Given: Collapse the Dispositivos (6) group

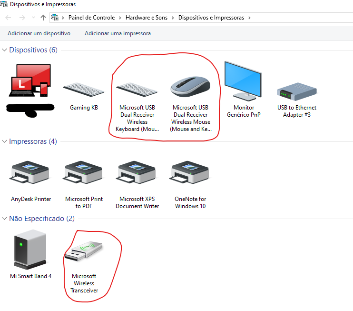Looking at the screenshot, I should pyautogui.click(x=4, y=50).
